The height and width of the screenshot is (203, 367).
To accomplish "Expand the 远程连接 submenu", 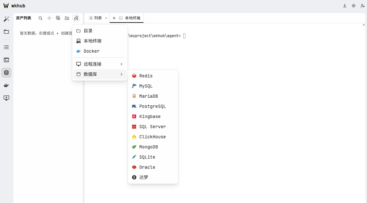I will 100,64.
